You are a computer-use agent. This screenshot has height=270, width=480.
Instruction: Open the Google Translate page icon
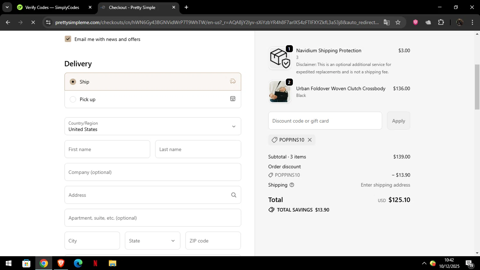tap(387, 22)
